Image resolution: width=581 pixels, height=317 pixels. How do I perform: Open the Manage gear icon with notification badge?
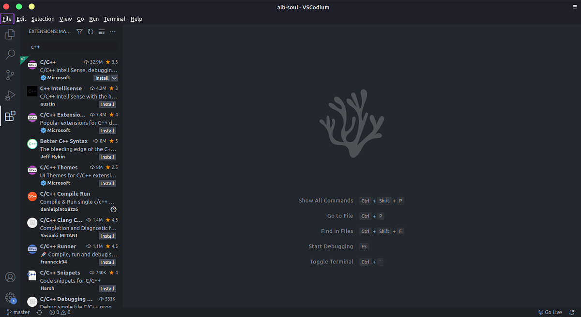10,298
